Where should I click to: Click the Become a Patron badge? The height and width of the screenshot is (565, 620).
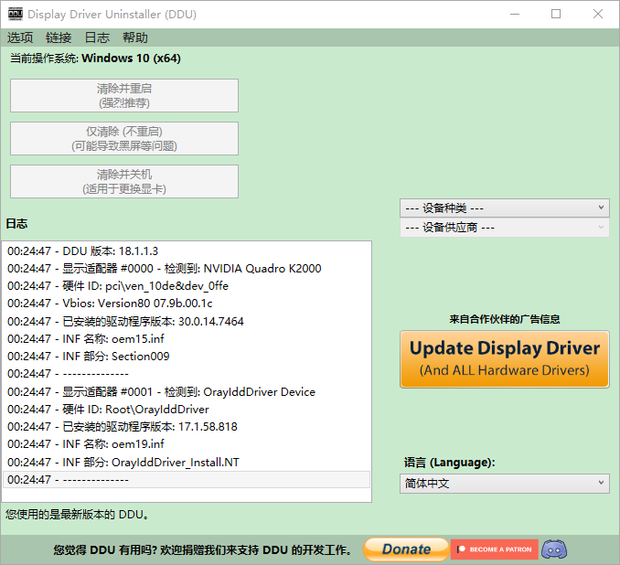[x=494, y=549]
